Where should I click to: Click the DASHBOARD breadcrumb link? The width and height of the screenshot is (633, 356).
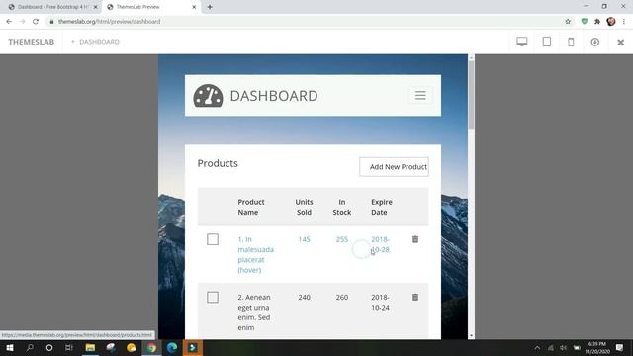click(99, 42)
